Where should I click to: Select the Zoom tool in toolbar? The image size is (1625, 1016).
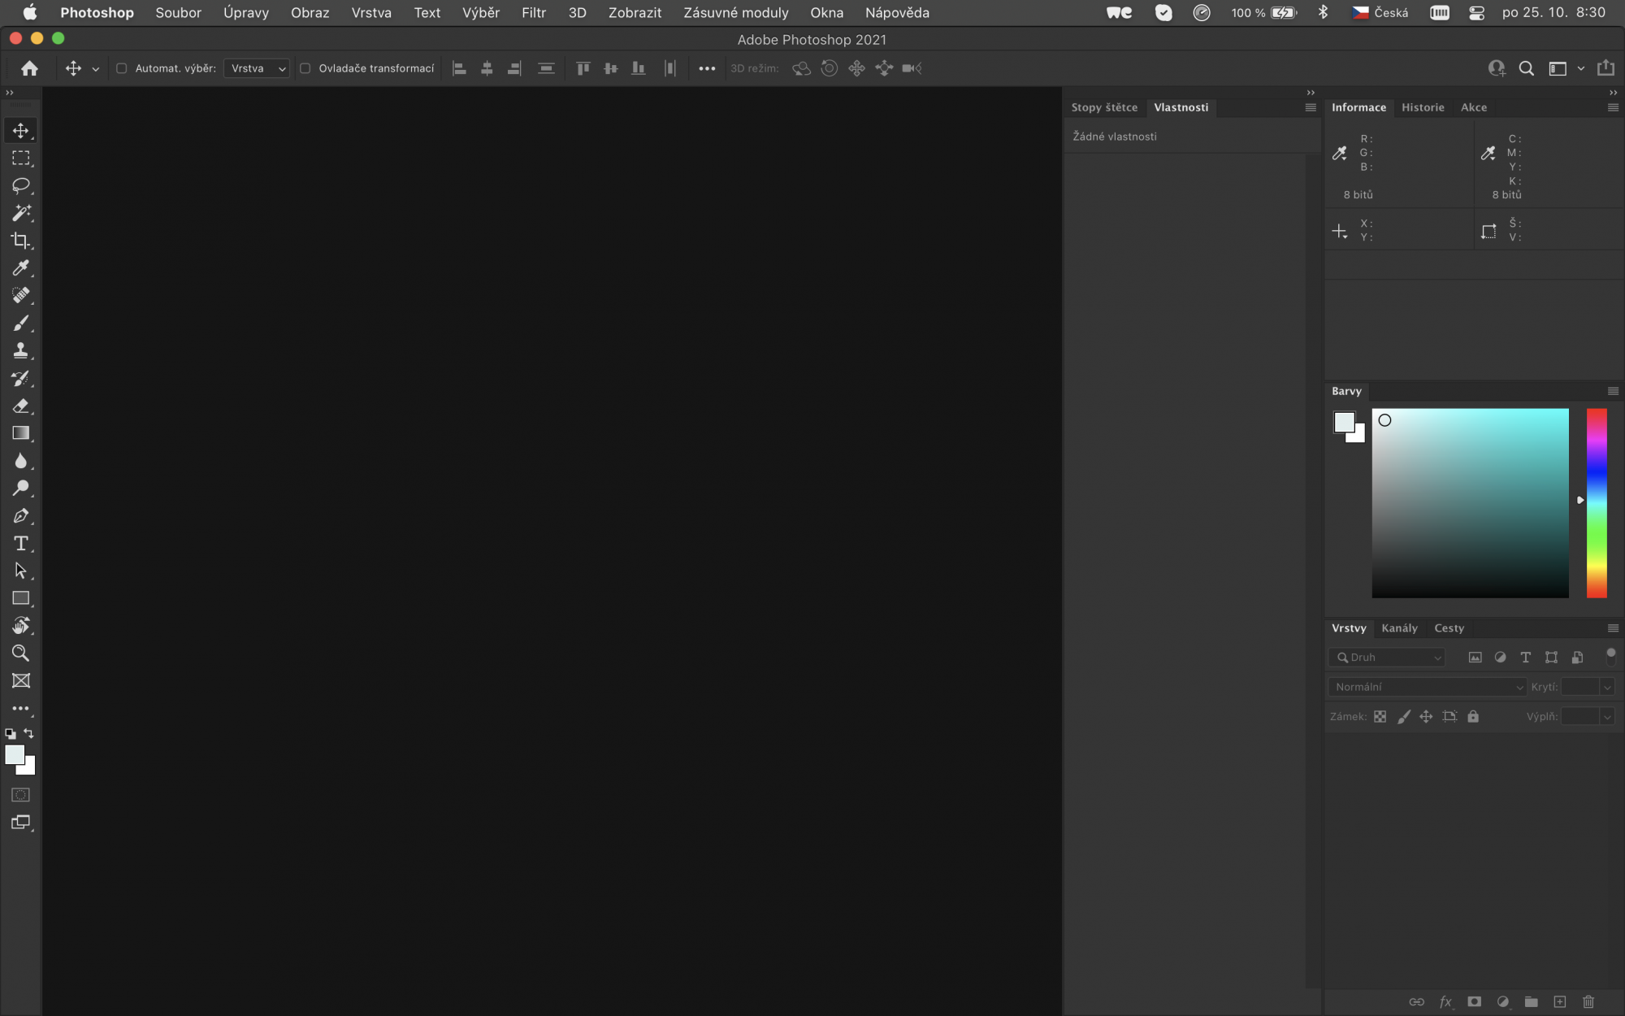(21, 653)
